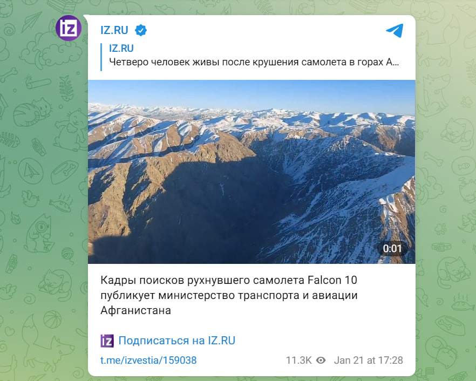The height and width of the screenshot is (381, 476).
Task: Open the t.me/izvestia/159038 link
Action: [x=148, y=360]
